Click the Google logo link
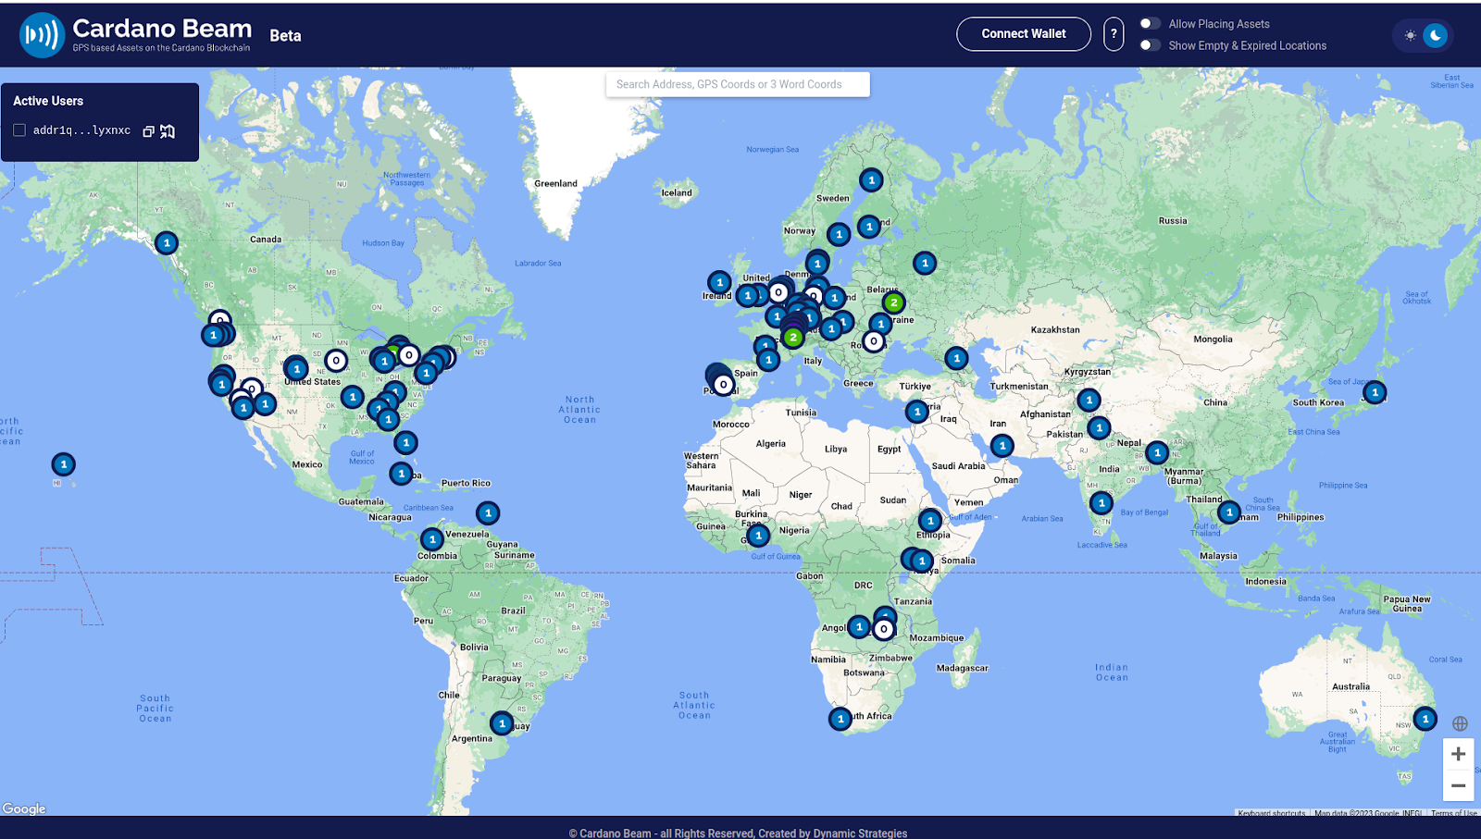 (x=24, y=808)
